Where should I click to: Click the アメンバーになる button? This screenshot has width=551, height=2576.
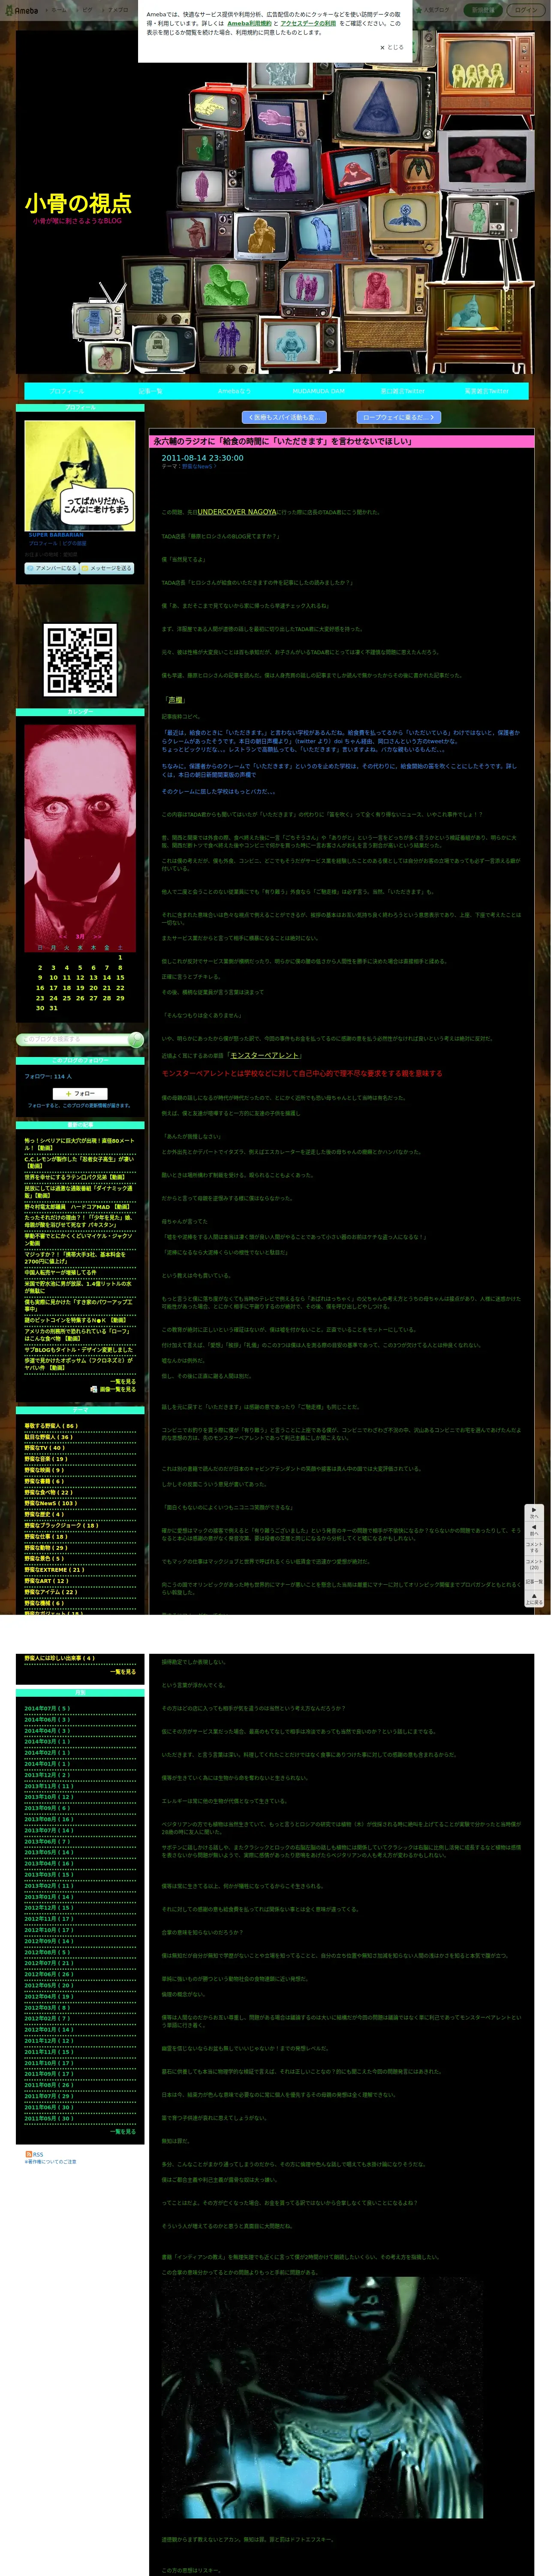(x=51, y=568)
